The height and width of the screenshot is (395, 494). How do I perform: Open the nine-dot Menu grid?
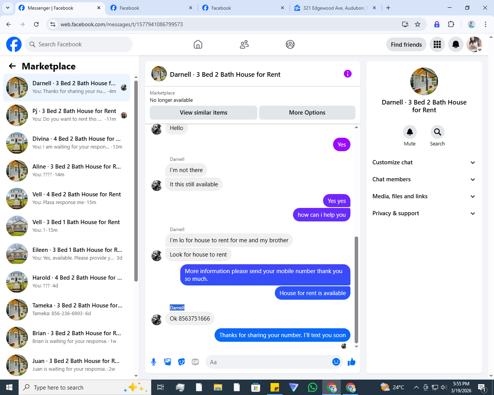437,44
